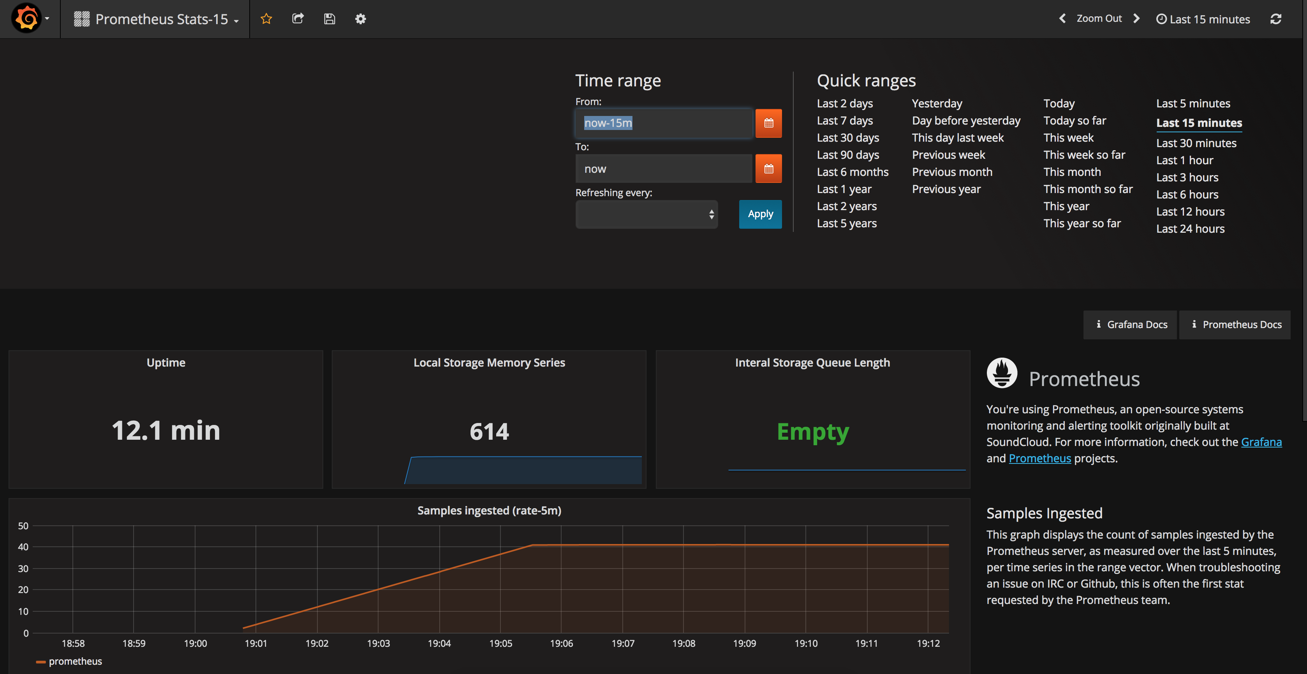Open the time range picker labeled Last 15 minutes
The width and height of the screenshot is (1307, 674).
click(x=1203, y=19)
